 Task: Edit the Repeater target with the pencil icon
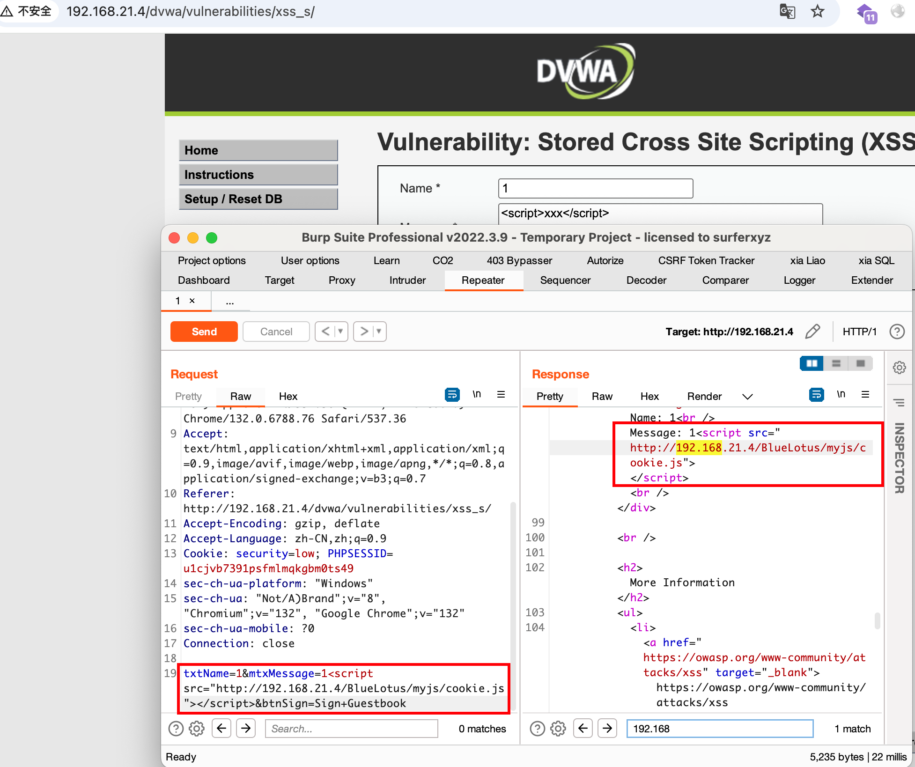pos(812,332)
